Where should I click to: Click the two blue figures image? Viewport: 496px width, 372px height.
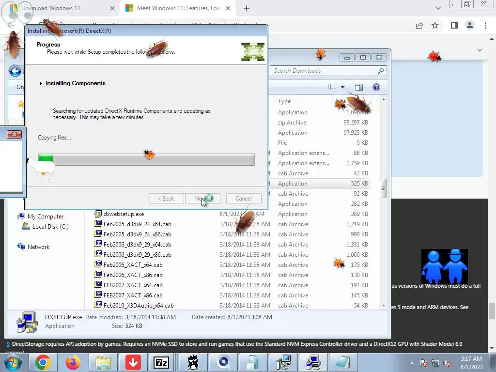tap(445, 266)
